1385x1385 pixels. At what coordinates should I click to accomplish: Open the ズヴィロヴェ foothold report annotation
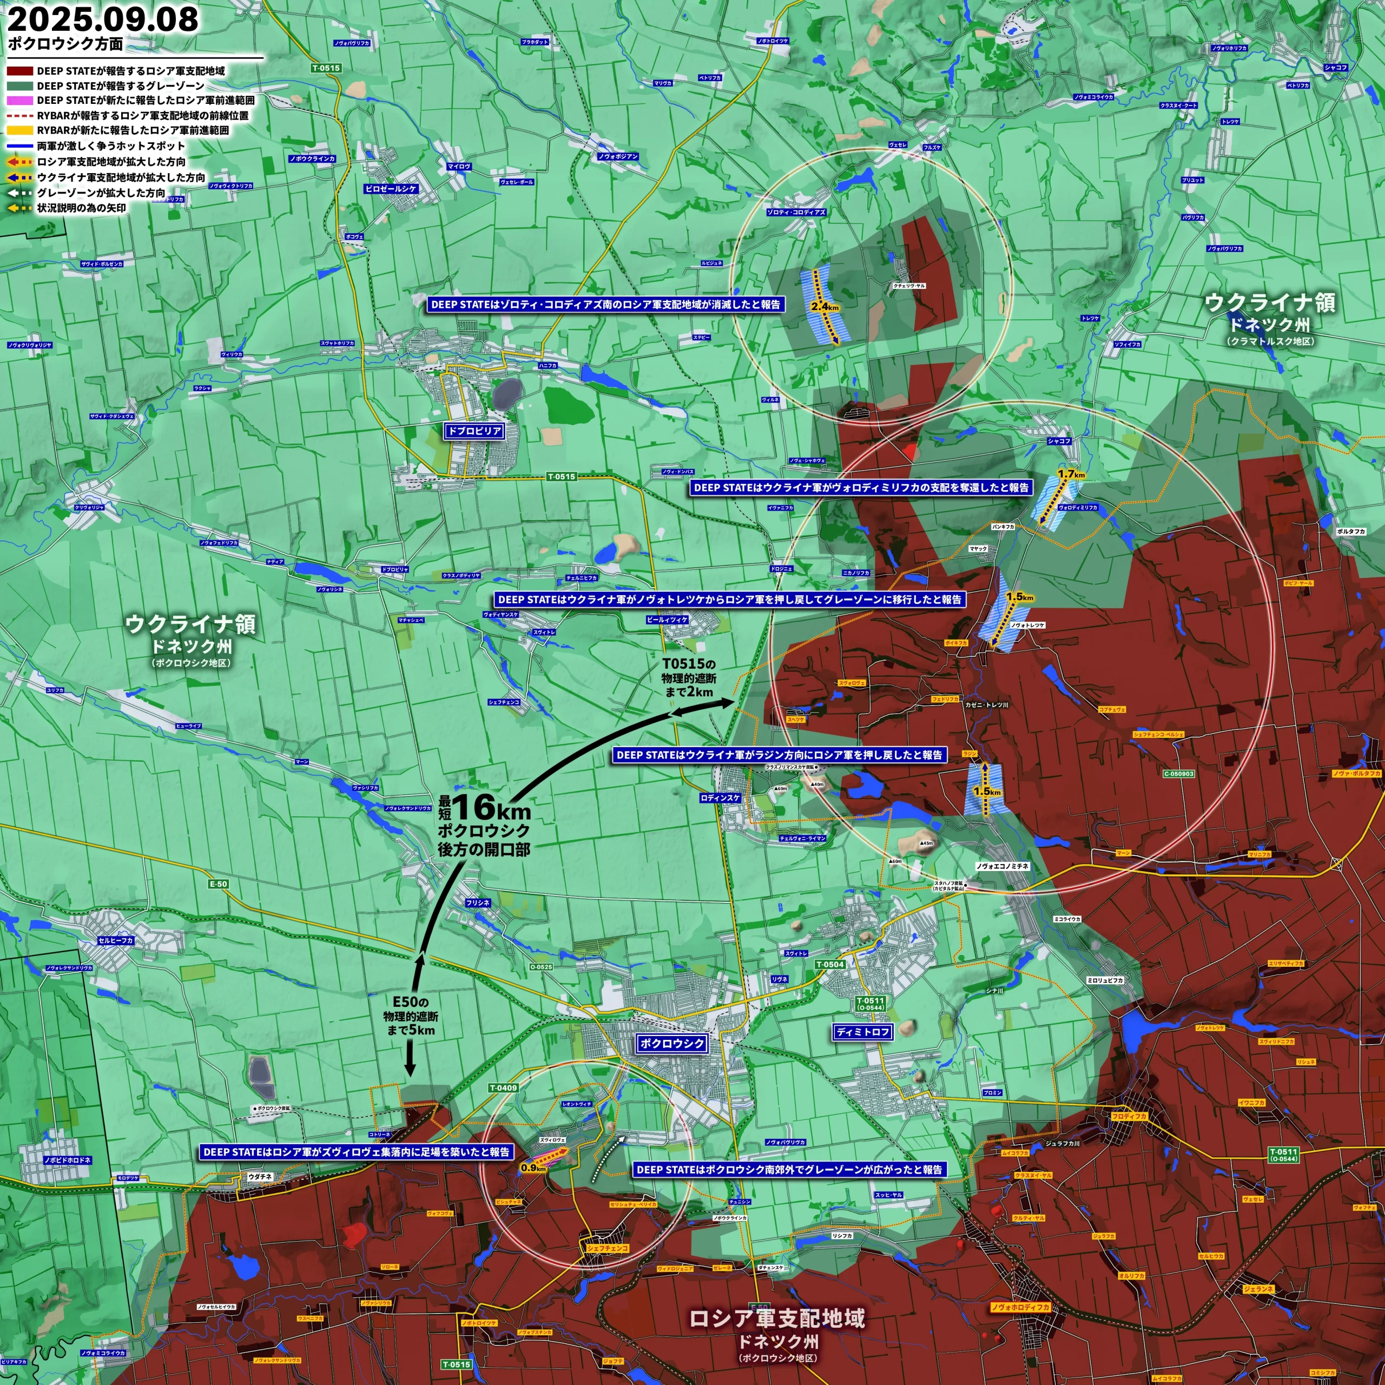[x=357, y=1152]
